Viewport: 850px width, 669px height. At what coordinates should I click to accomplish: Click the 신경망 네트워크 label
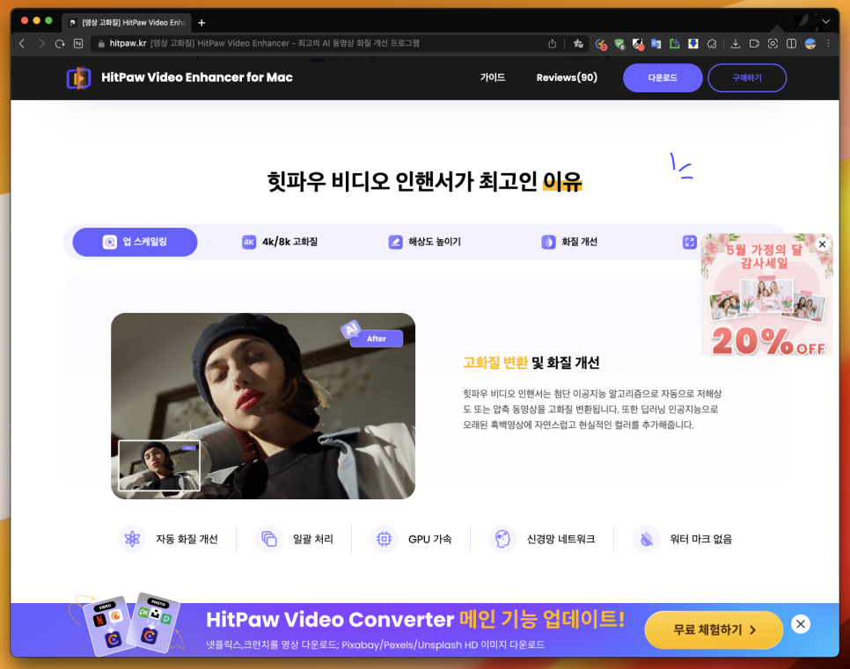point(561,539)
